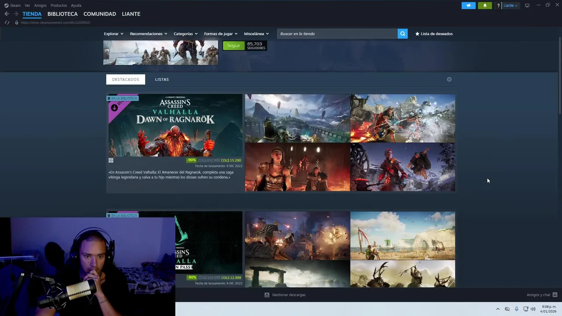Click the blue megaphone announcements icon
Screen dimensions: 562x316
point(468,5)
